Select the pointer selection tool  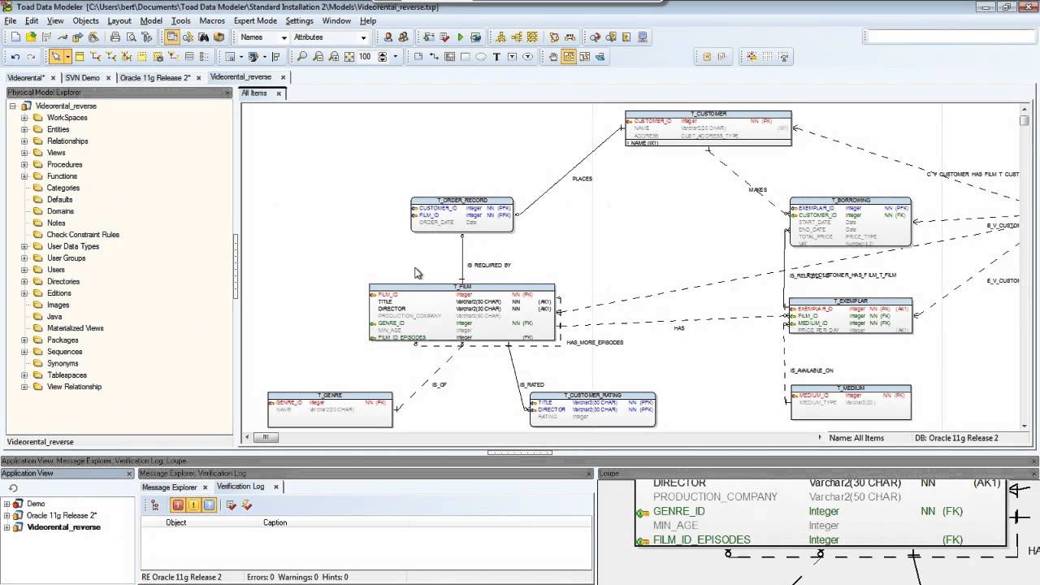point(56,57)
